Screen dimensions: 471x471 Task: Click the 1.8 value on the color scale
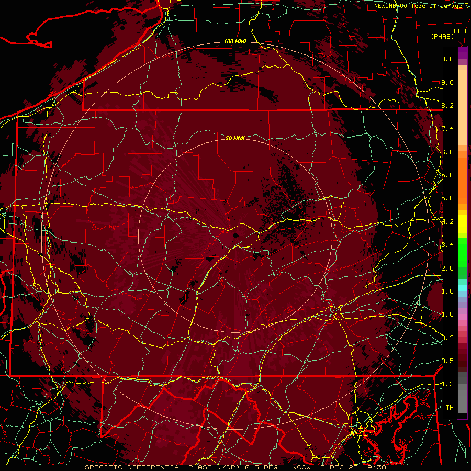(x=447, y=291)
